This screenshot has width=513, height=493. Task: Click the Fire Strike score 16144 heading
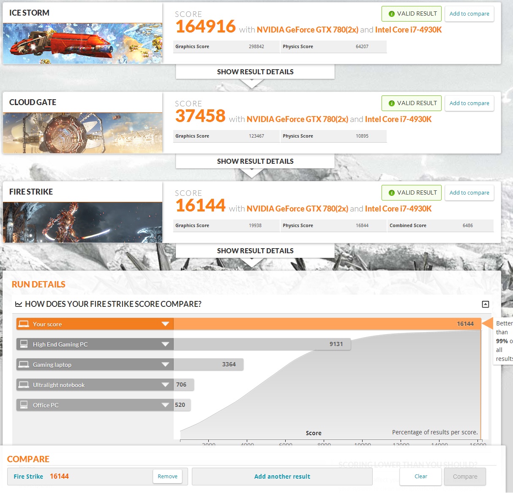pos(200,206)
